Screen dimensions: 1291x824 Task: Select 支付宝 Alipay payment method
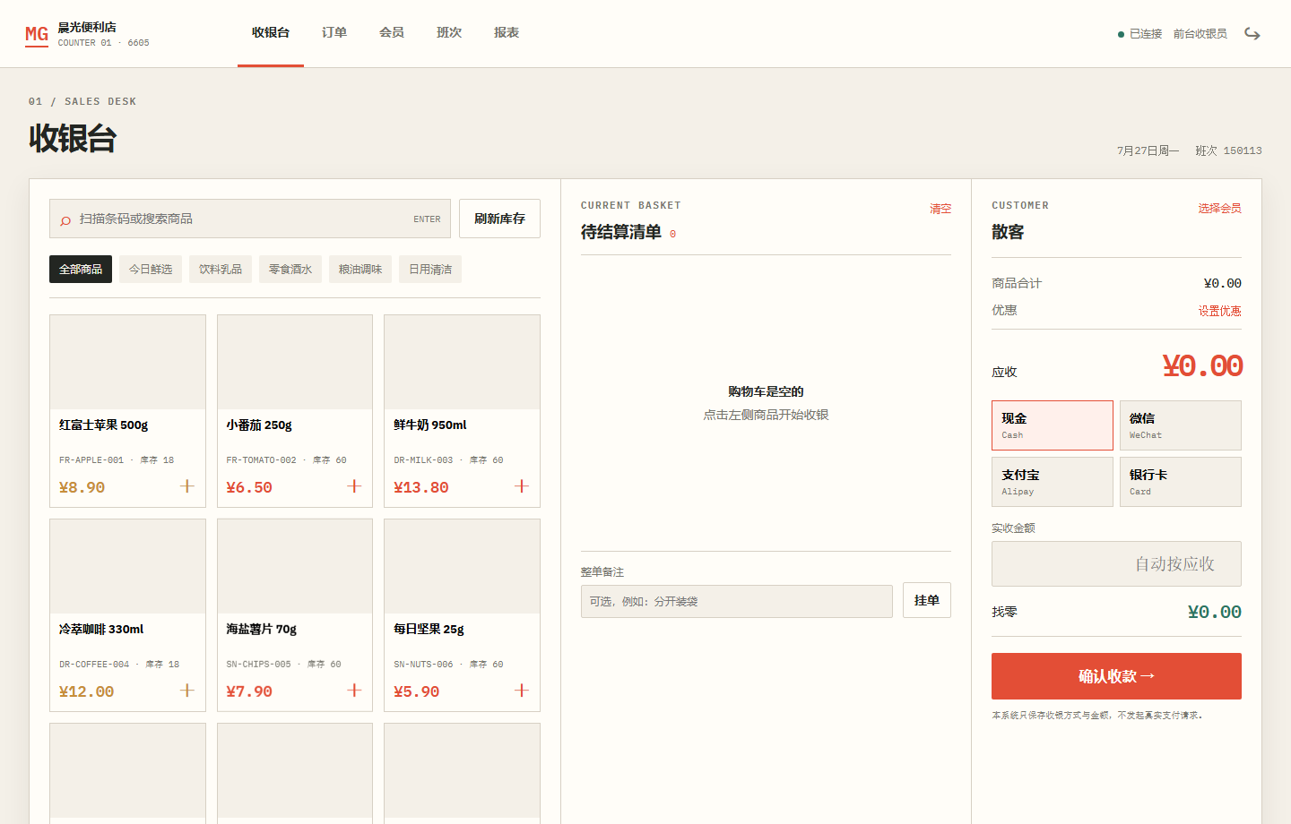pos(1053,482)
